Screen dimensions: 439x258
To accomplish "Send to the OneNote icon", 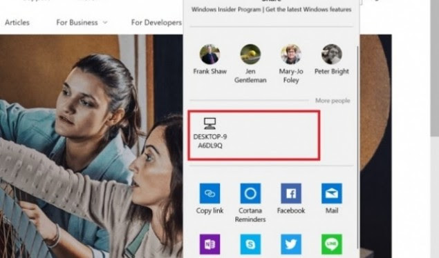I will click(x=209, y=244).
